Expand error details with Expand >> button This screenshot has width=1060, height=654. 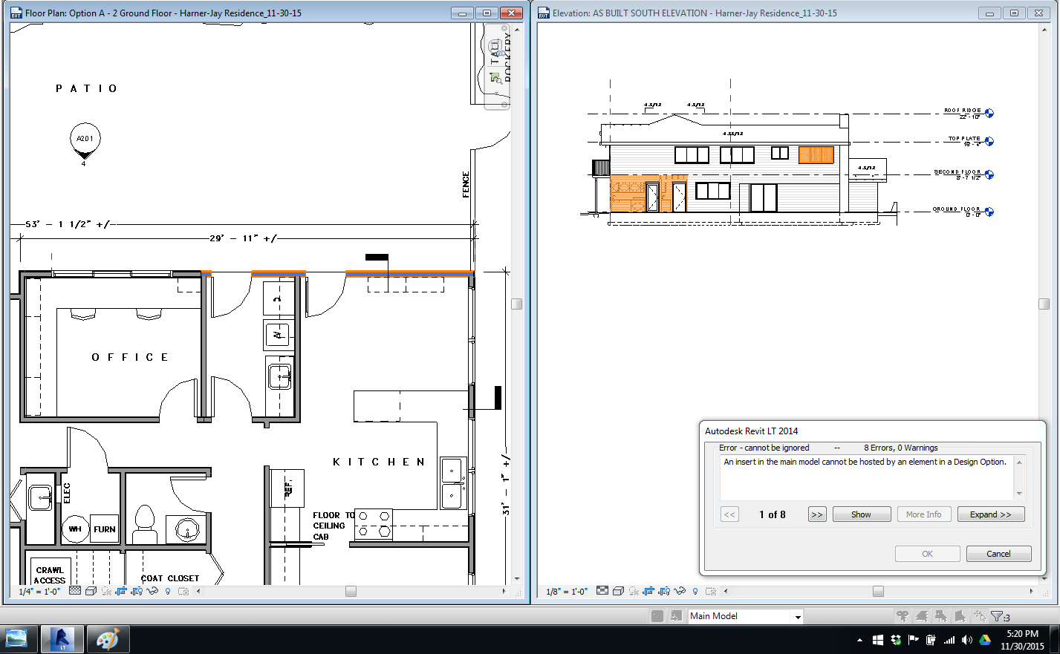point(991,514)
